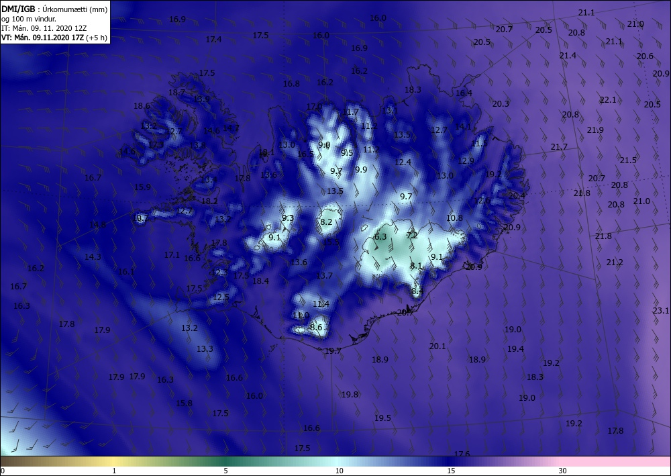Click the brown start of the color bar
Viewport: 671px width, 476px height.
(x=13, y=461)
